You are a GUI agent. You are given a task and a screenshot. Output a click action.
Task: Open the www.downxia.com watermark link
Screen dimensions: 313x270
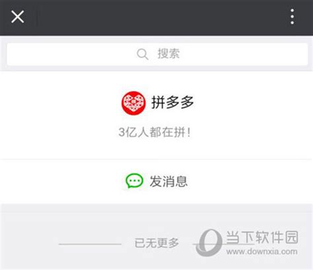click(x=262, y=252)
